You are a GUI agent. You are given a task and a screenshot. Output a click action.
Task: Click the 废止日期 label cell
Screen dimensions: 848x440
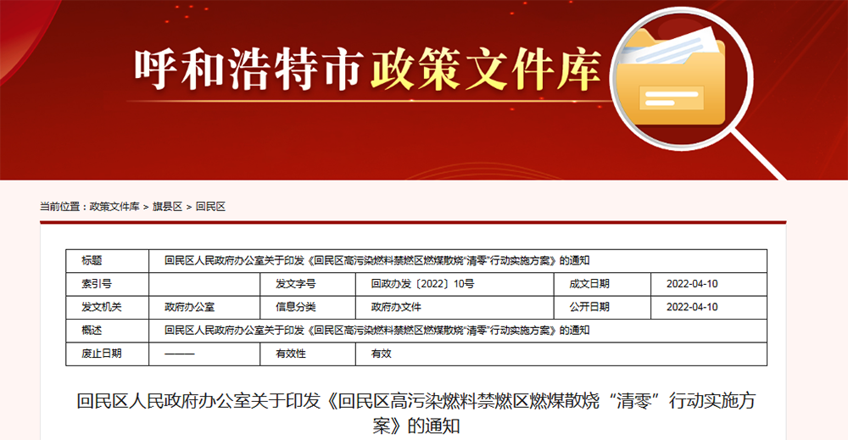pos(107,354)
